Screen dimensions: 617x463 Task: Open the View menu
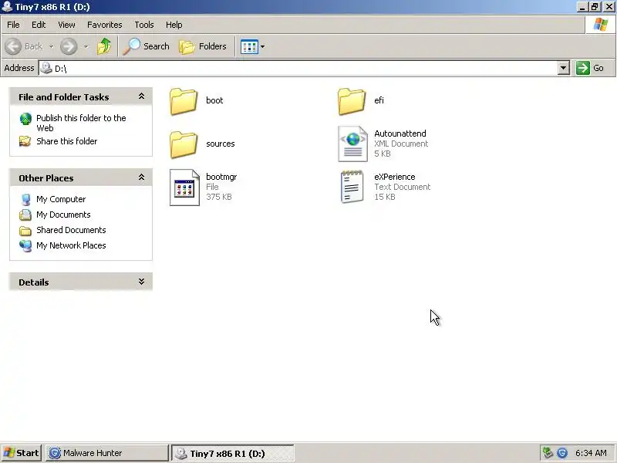[66, 25]
